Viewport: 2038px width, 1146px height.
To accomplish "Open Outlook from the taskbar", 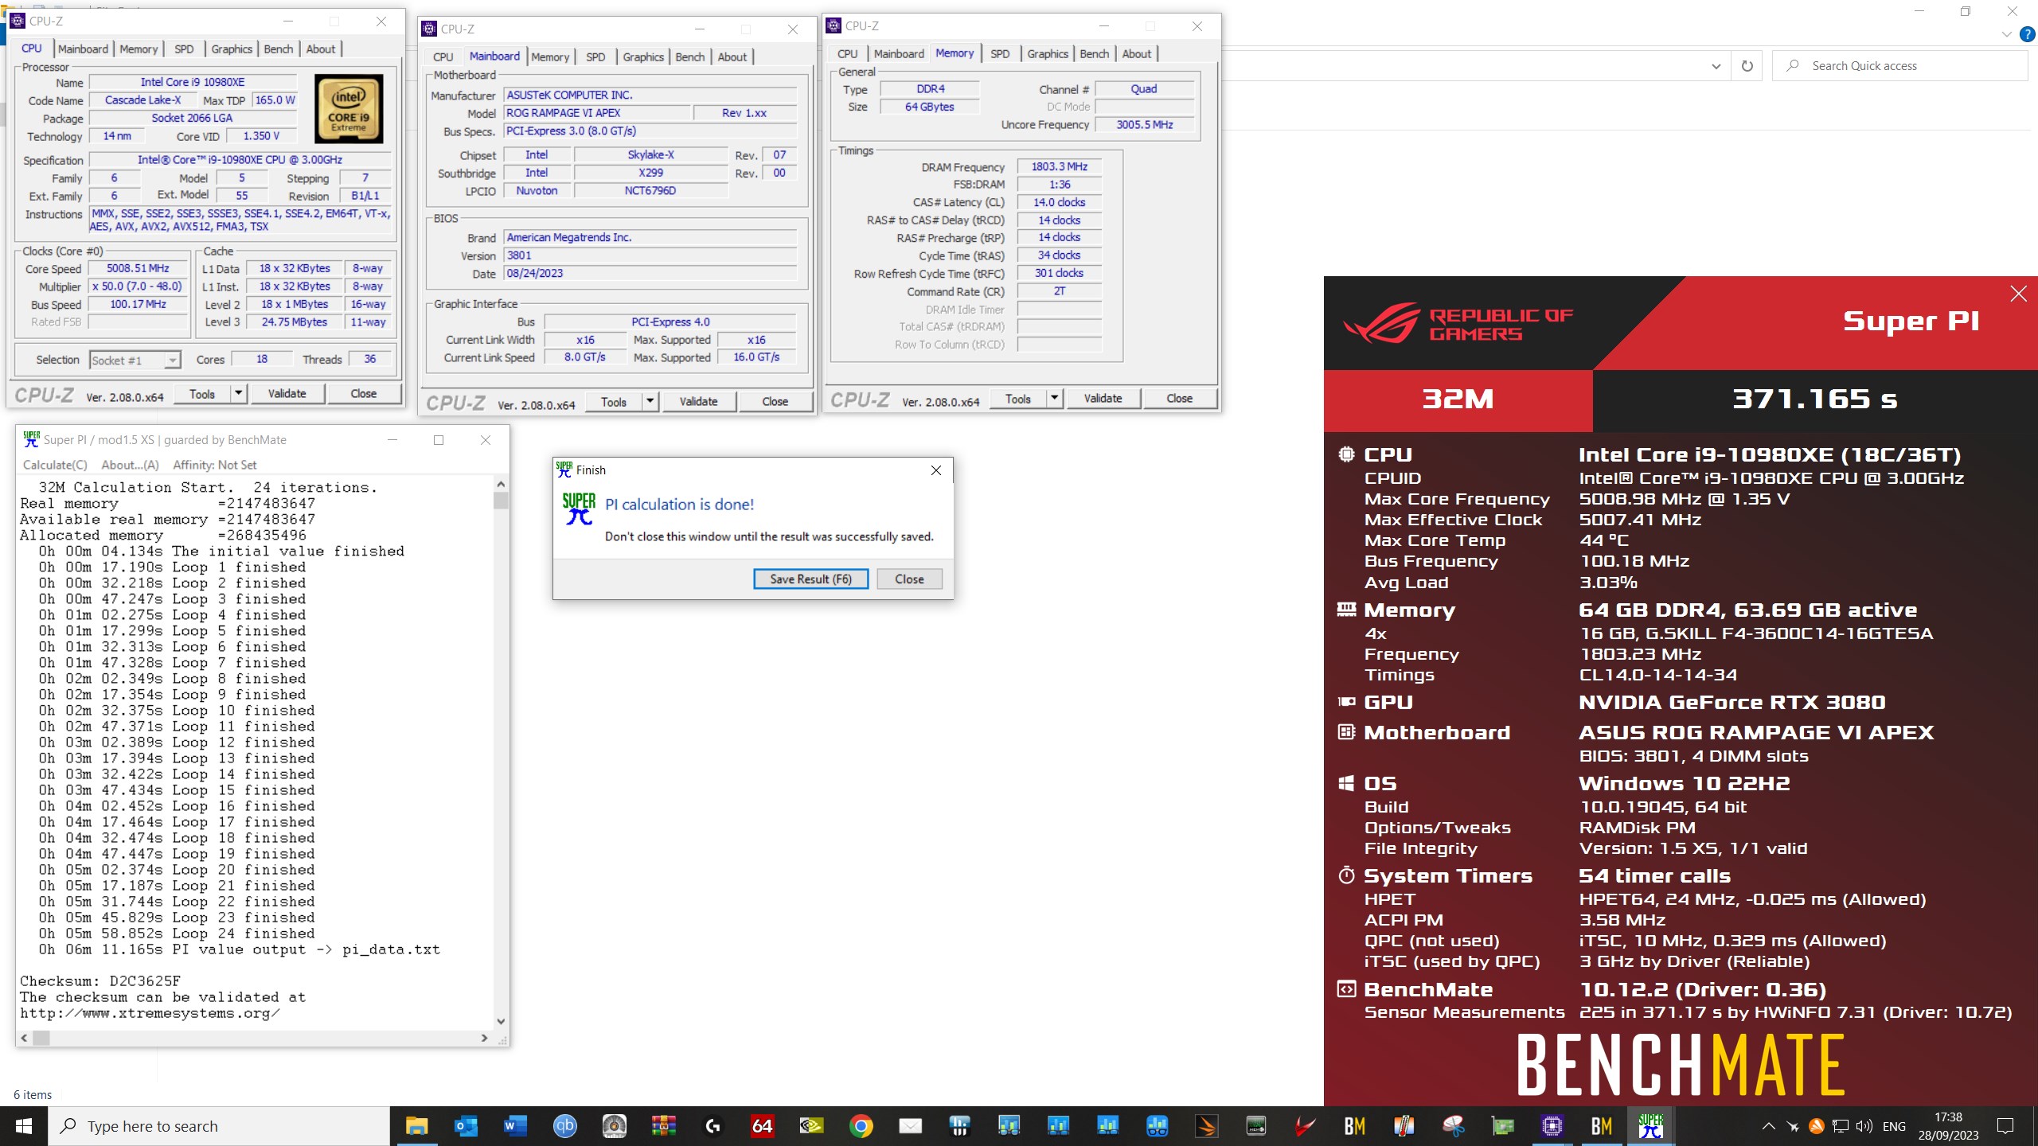I will pyautogui.click(x=466, y=1126).
